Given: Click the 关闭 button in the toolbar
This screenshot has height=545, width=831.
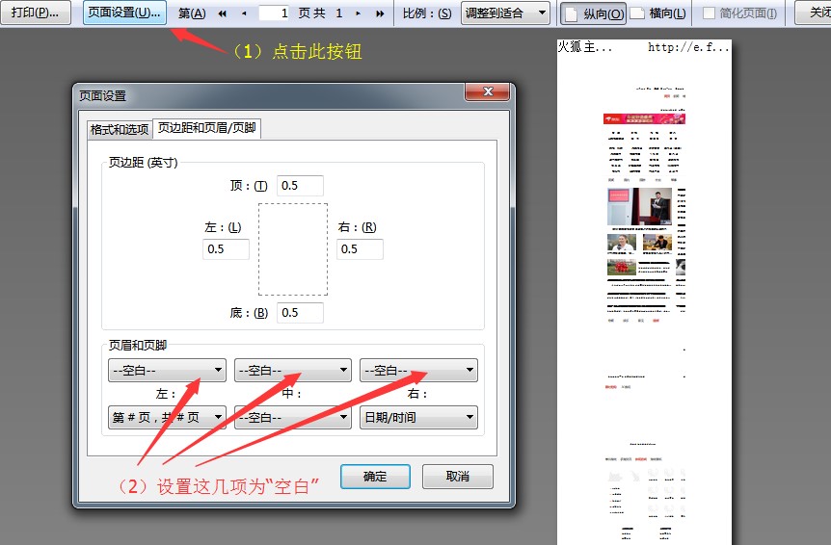Looking at the screenshot, I should tap(814, 13).
